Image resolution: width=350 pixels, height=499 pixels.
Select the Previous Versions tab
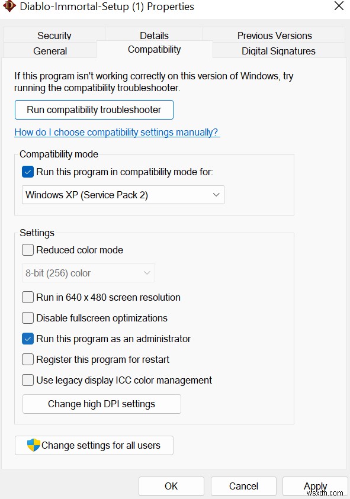275,36
